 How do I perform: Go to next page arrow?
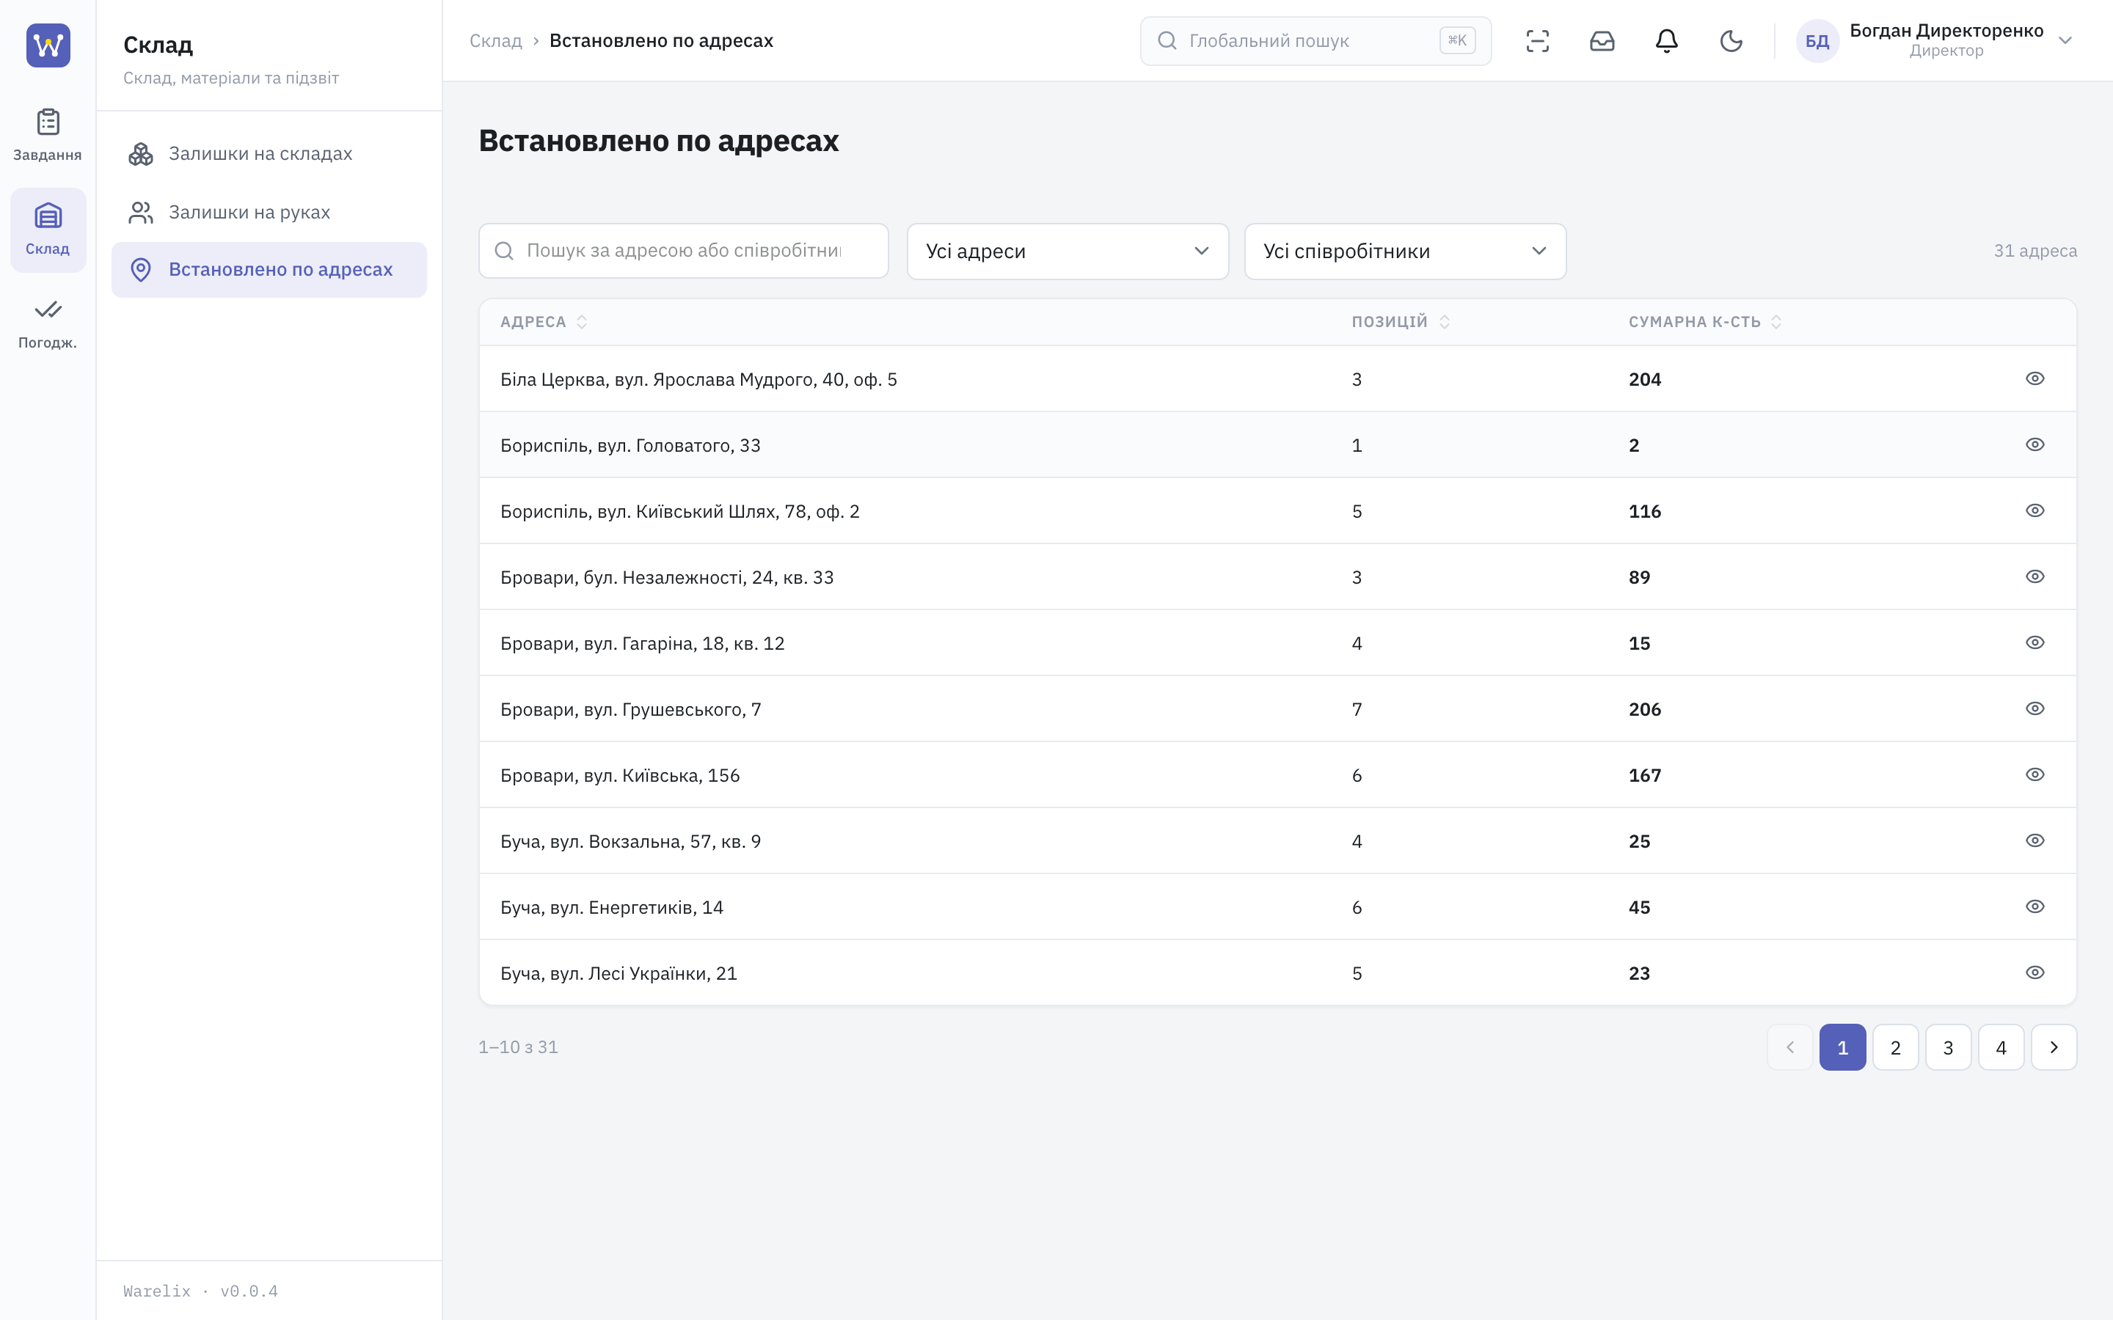pos(2054,1048)
